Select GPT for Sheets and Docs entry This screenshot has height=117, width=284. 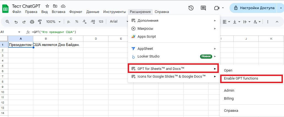(174, 69)
